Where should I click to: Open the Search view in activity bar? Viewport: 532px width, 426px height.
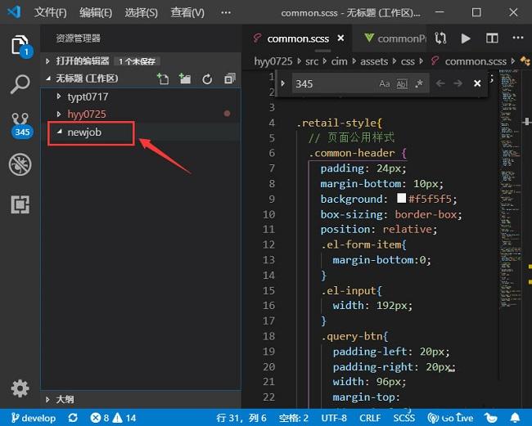tap(20, 83)
